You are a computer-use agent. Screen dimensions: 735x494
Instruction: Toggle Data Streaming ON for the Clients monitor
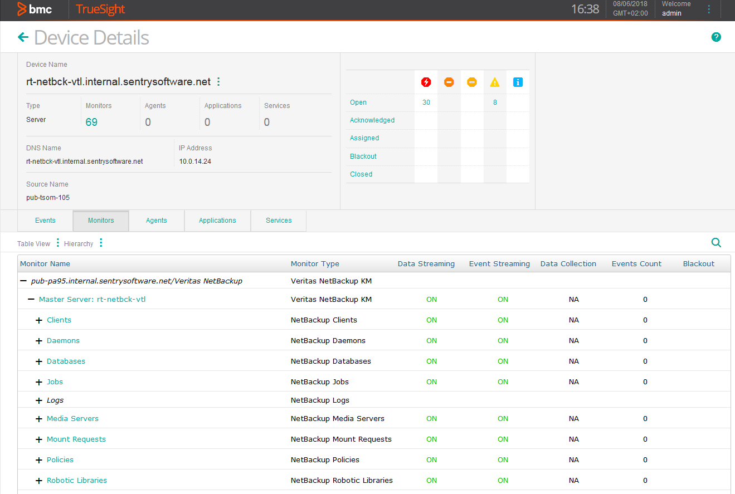pyautogui.click(x=431, y=320)
